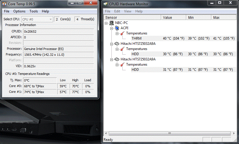Click the second Hitachi hard drive icon
The image size is (239, 144).
(117, 59)
